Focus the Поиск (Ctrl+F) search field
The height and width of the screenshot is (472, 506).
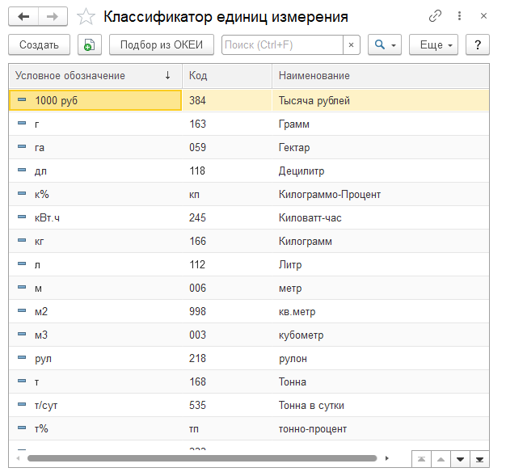coord(282,44)
